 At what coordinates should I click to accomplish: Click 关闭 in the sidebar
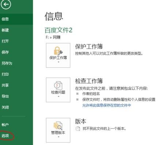16,107
